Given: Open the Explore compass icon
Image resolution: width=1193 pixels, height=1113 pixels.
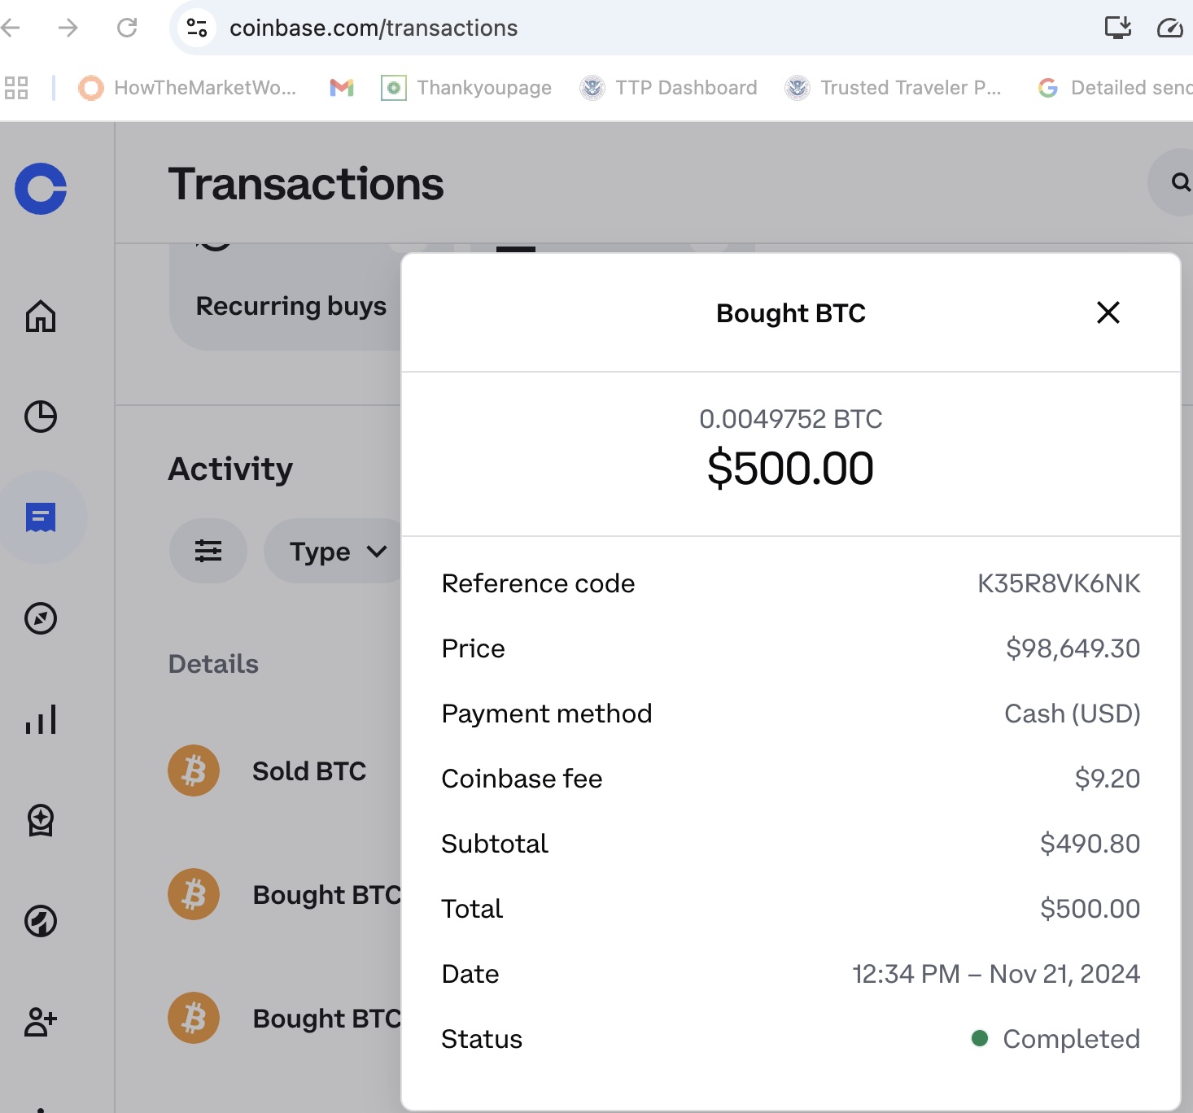Looking at the screenshot, I should (41, 618).
